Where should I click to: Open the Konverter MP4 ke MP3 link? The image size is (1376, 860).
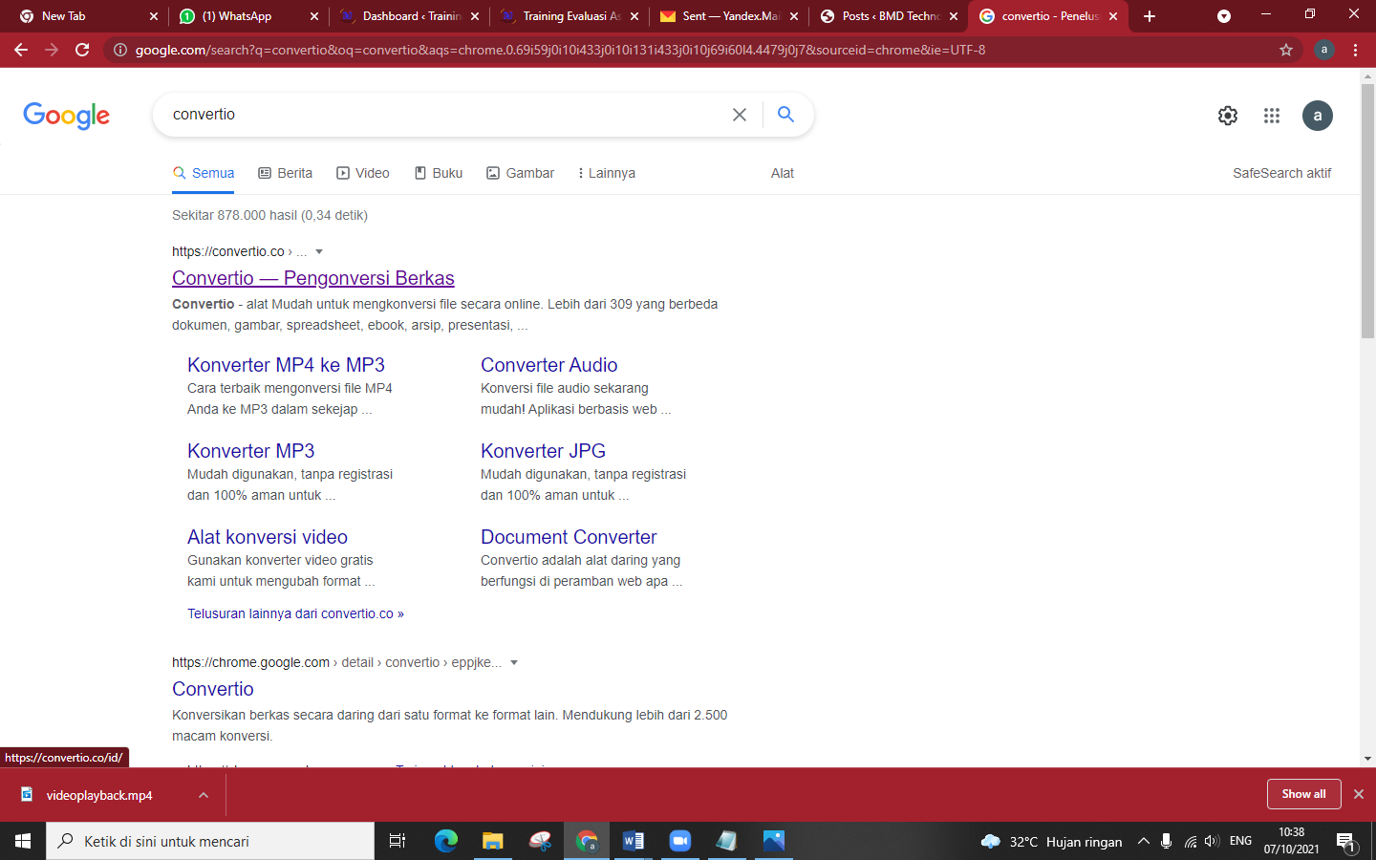(284, 365)
